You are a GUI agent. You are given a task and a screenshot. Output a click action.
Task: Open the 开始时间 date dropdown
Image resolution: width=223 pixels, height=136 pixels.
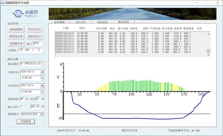coord(42,72)
